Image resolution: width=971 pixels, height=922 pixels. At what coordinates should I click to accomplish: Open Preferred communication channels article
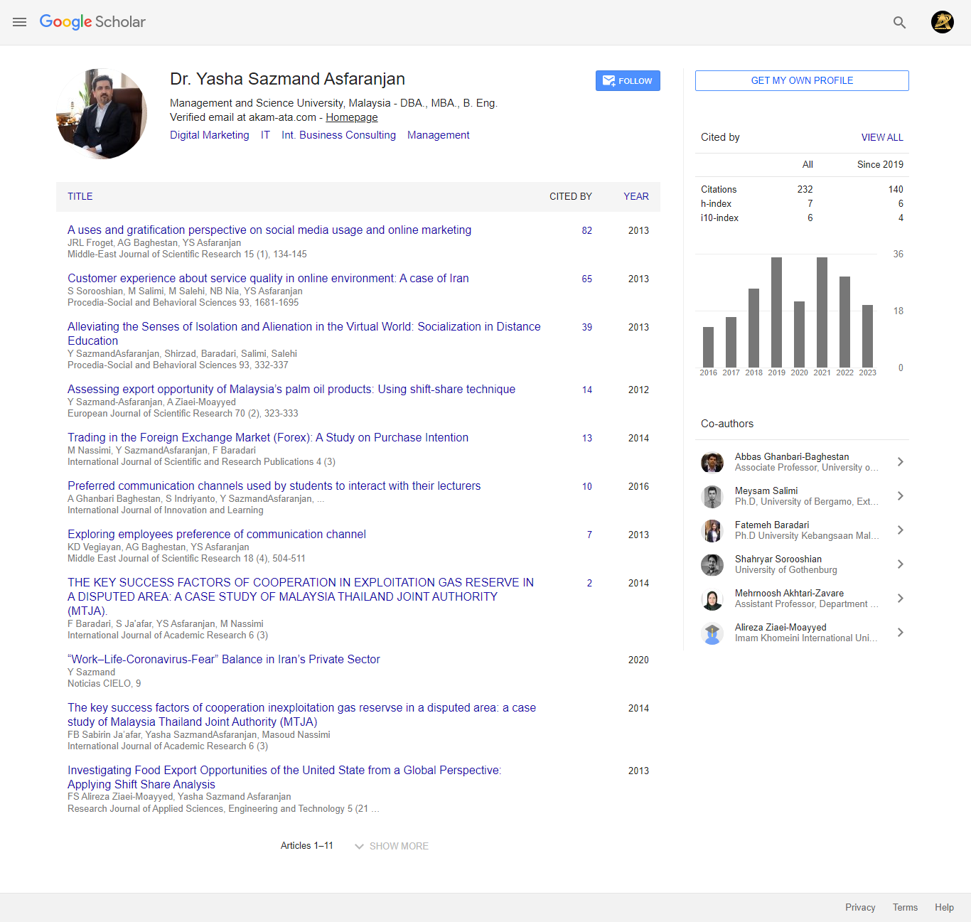click(x=274, y=486)
